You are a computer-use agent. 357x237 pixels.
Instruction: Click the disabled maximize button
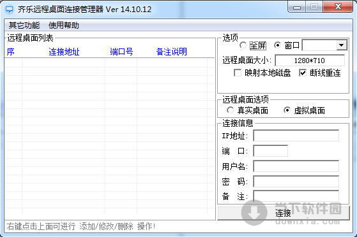point(314,7)
